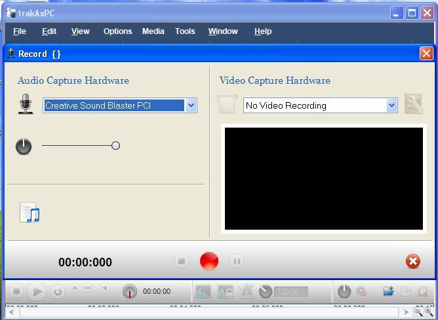Click the audio input level slider handle
This screenshot has height=320, width=438.
115,146
